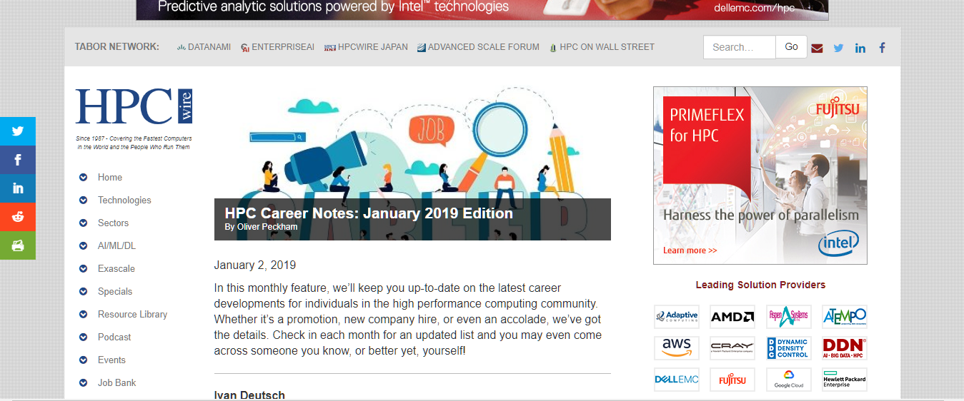Expand the Sectors chevron in sidebar
Screen dimensions: 964x401
tap(84, 223)
